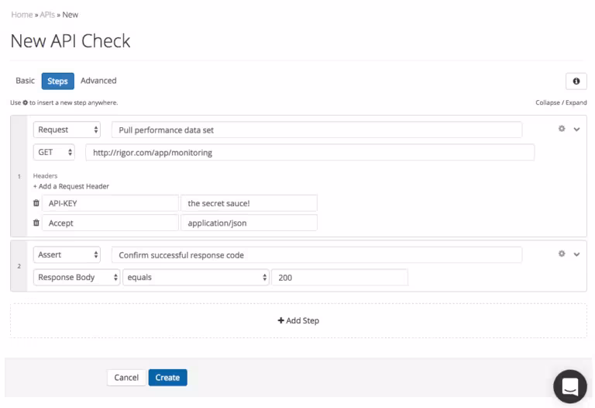Delete the API-KEY header with trash icon
The image size is (595, 408).
[36, 203]
